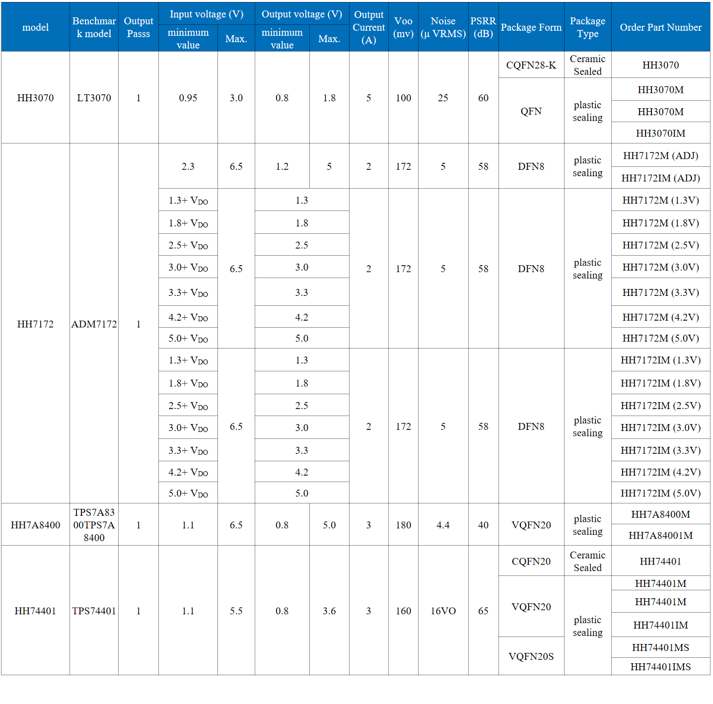Click part number HH7A84001M

[x=660, y=535]
